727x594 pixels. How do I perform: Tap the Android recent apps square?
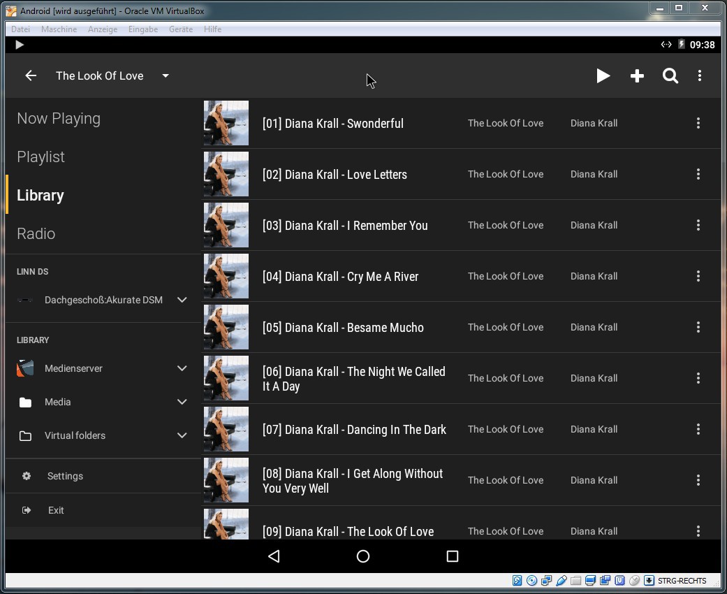coord(453,556)
